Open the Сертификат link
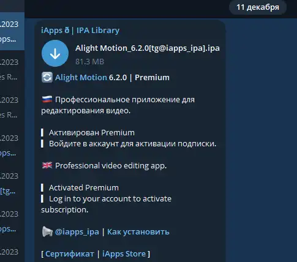Image resolution: width=297 pixels, height=262 pixels. [70, 254]
